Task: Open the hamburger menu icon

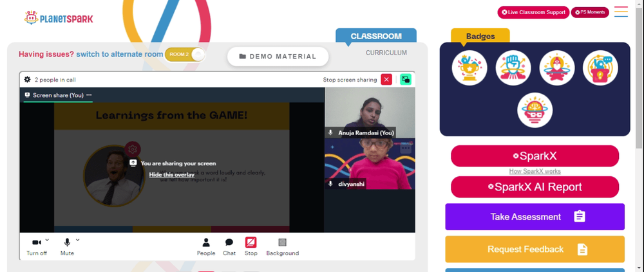Action: 621,12
